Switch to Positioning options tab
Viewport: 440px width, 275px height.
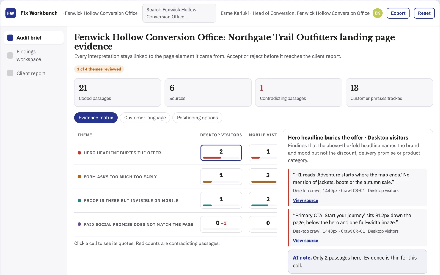tap(197, 118)
